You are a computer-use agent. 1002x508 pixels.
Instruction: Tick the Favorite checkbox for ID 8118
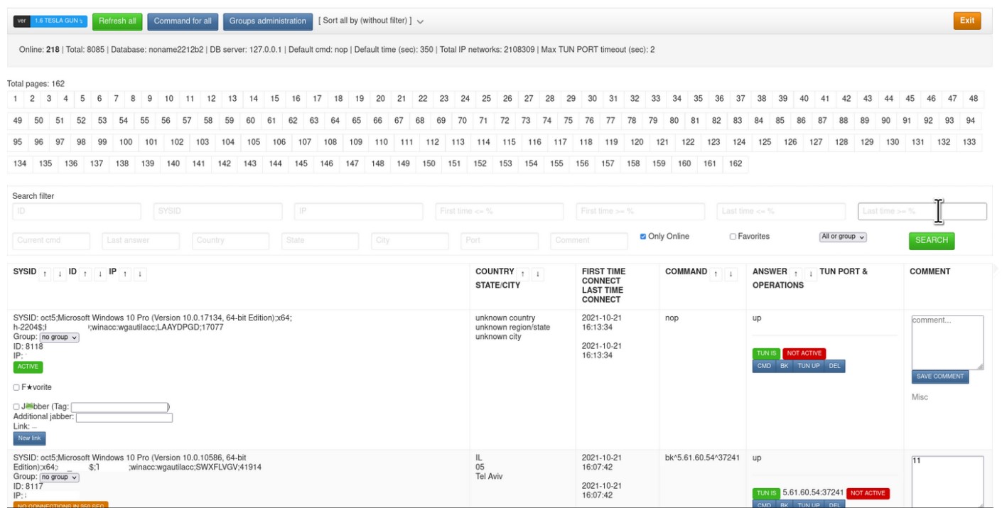click(x=16, y=387)
